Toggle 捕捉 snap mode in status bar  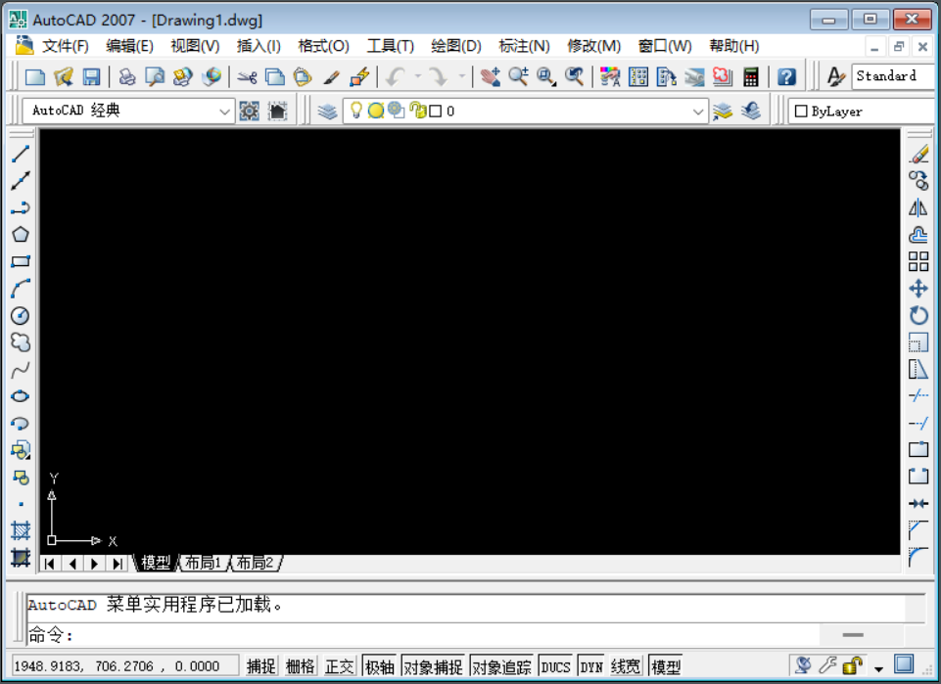pos(261,666)
